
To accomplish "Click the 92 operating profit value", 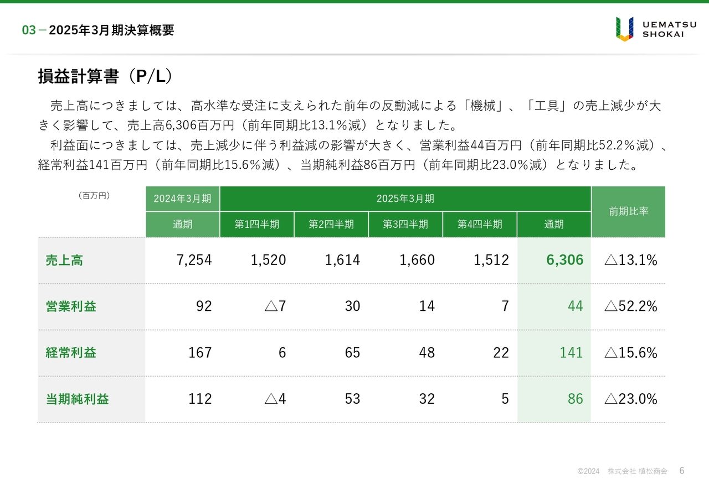I will coord(204,306).
